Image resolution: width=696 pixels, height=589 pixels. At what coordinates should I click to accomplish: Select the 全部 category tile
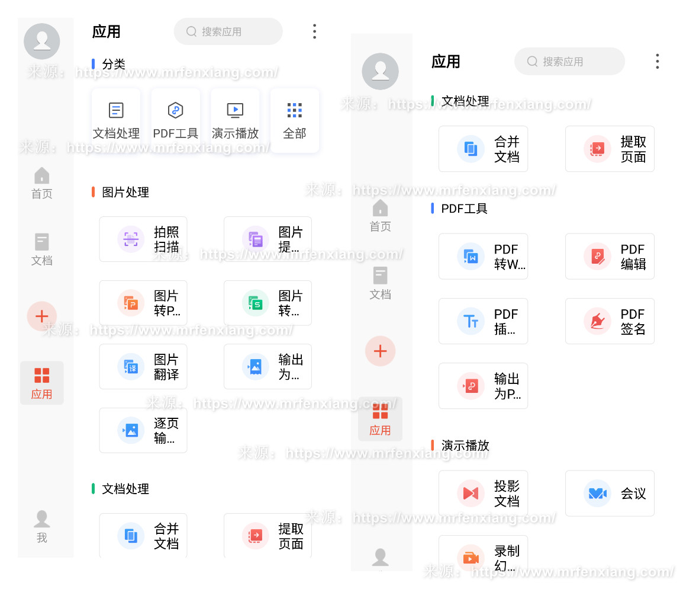tap(295, 120)
